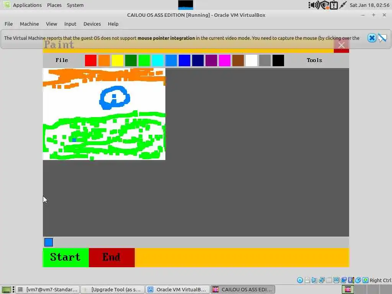Pick the pure blue color swatch
Image resolution: width=392 pixels, height=294 pixels.
point(185,60)
